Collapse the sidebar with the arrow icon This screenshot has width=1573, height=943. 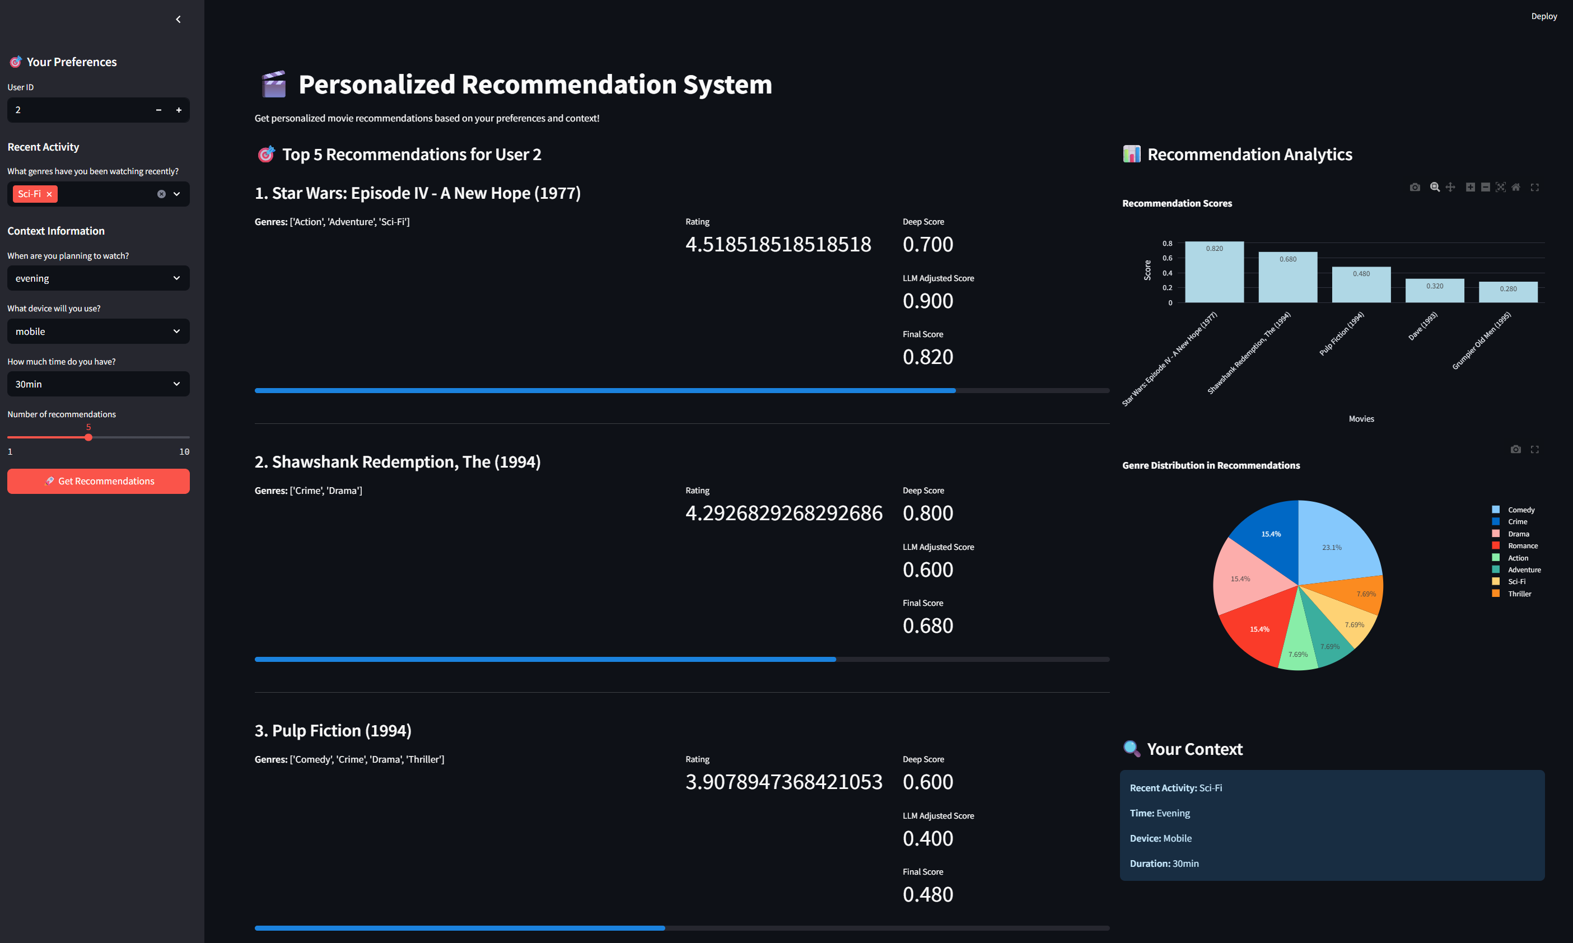coord(178,19)
